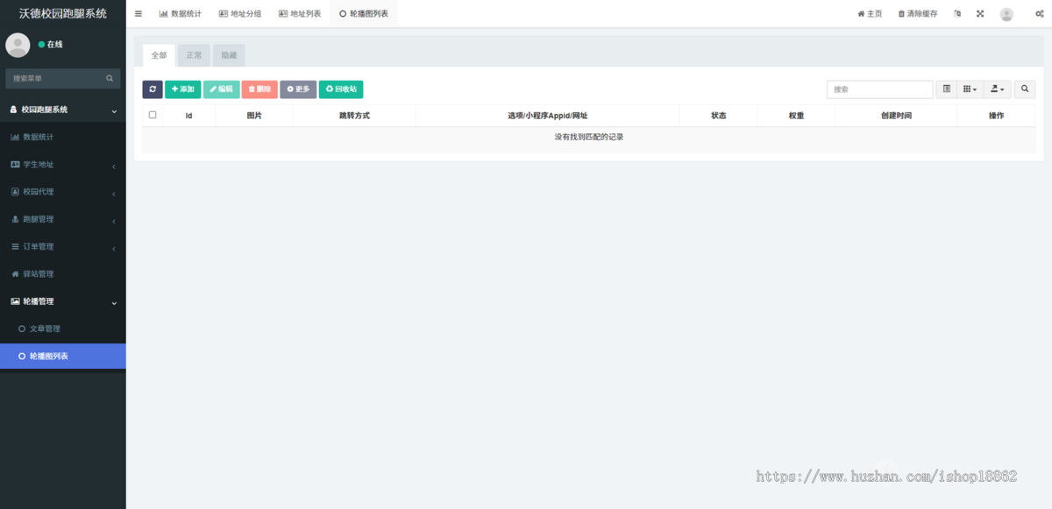Open the settings gears icon at top right

[x=1040, y=13]
